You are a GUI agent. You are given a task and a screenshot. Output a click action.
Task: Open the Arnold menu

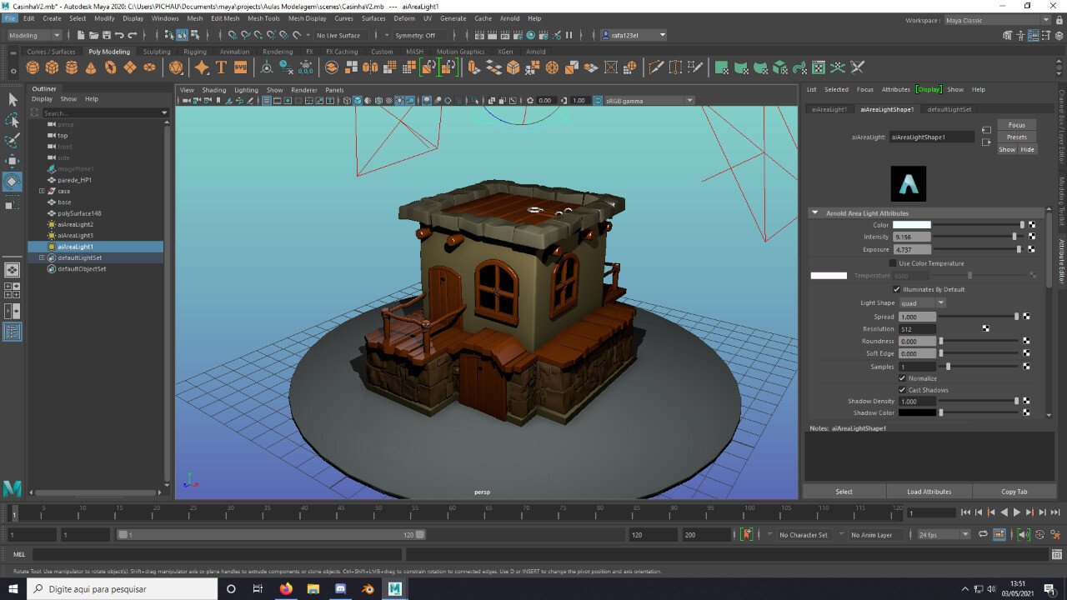pos(509,17)
